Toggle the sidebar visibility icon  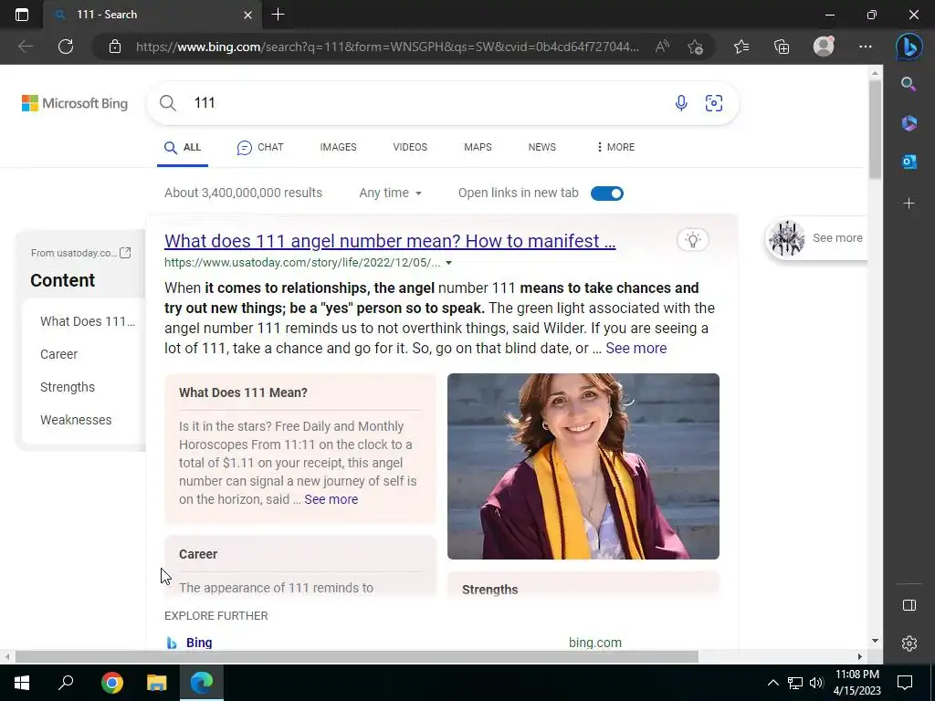click(909, 605)
